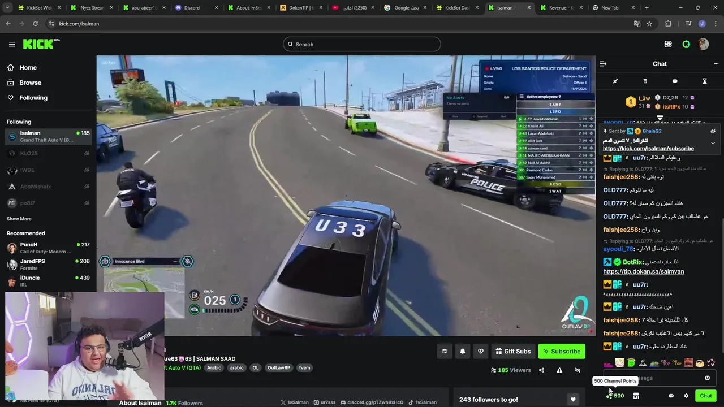
Task: Open the emoji picker in chat input
Action: coord(707,378)
